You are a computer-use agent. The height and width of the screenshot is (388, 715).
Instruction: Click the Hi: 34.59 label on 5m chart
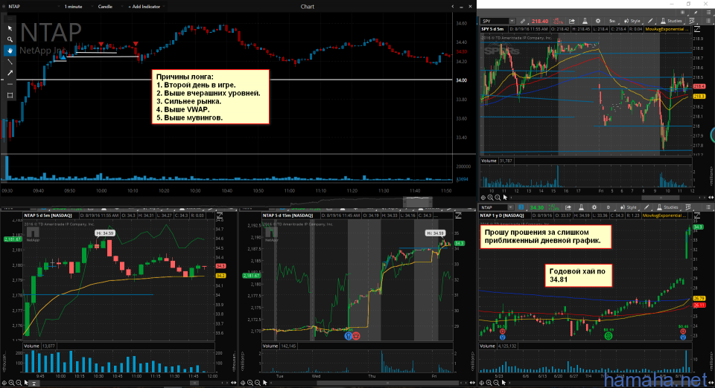coord(105,233)
